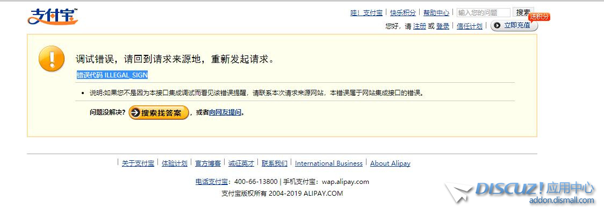Click the wap.alipay.com text
The height and width of the screenshot is (214, 604).
click(x=346, y=182)
